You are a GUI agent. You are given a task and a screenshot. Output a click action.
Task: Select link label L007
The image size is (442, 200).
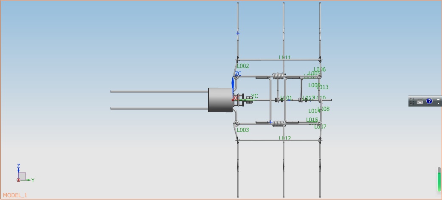[x=321, y=127]
